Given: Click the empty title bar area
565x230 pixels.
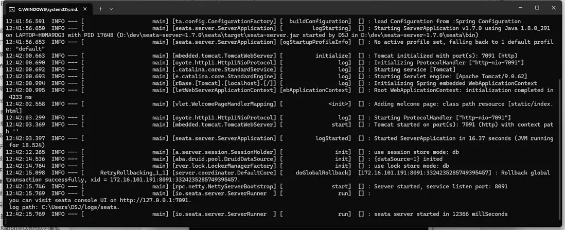Looking at the screenshot, I should (x=309, y=8).
